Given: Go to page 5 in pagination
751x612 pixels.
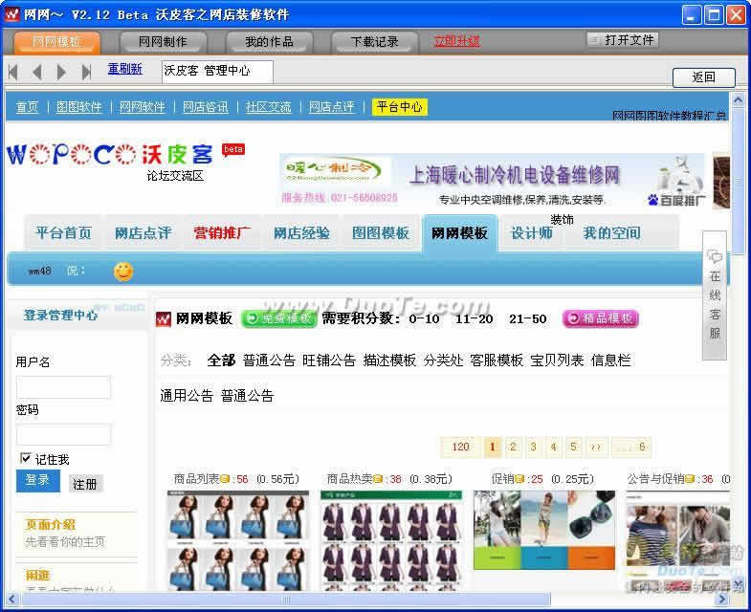Looking at the screenshot, I should pos(573,447).
